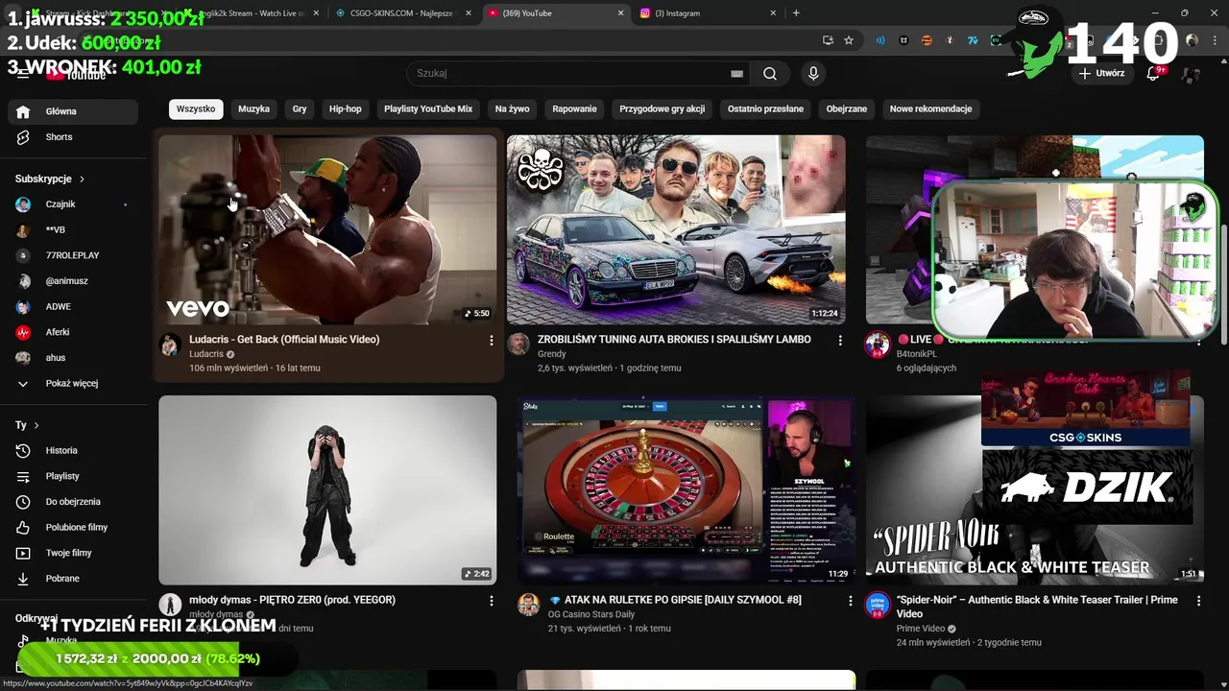Open video title Ludacris - Get Back
Screen dimensions: 1229x691
pos(284,340)
